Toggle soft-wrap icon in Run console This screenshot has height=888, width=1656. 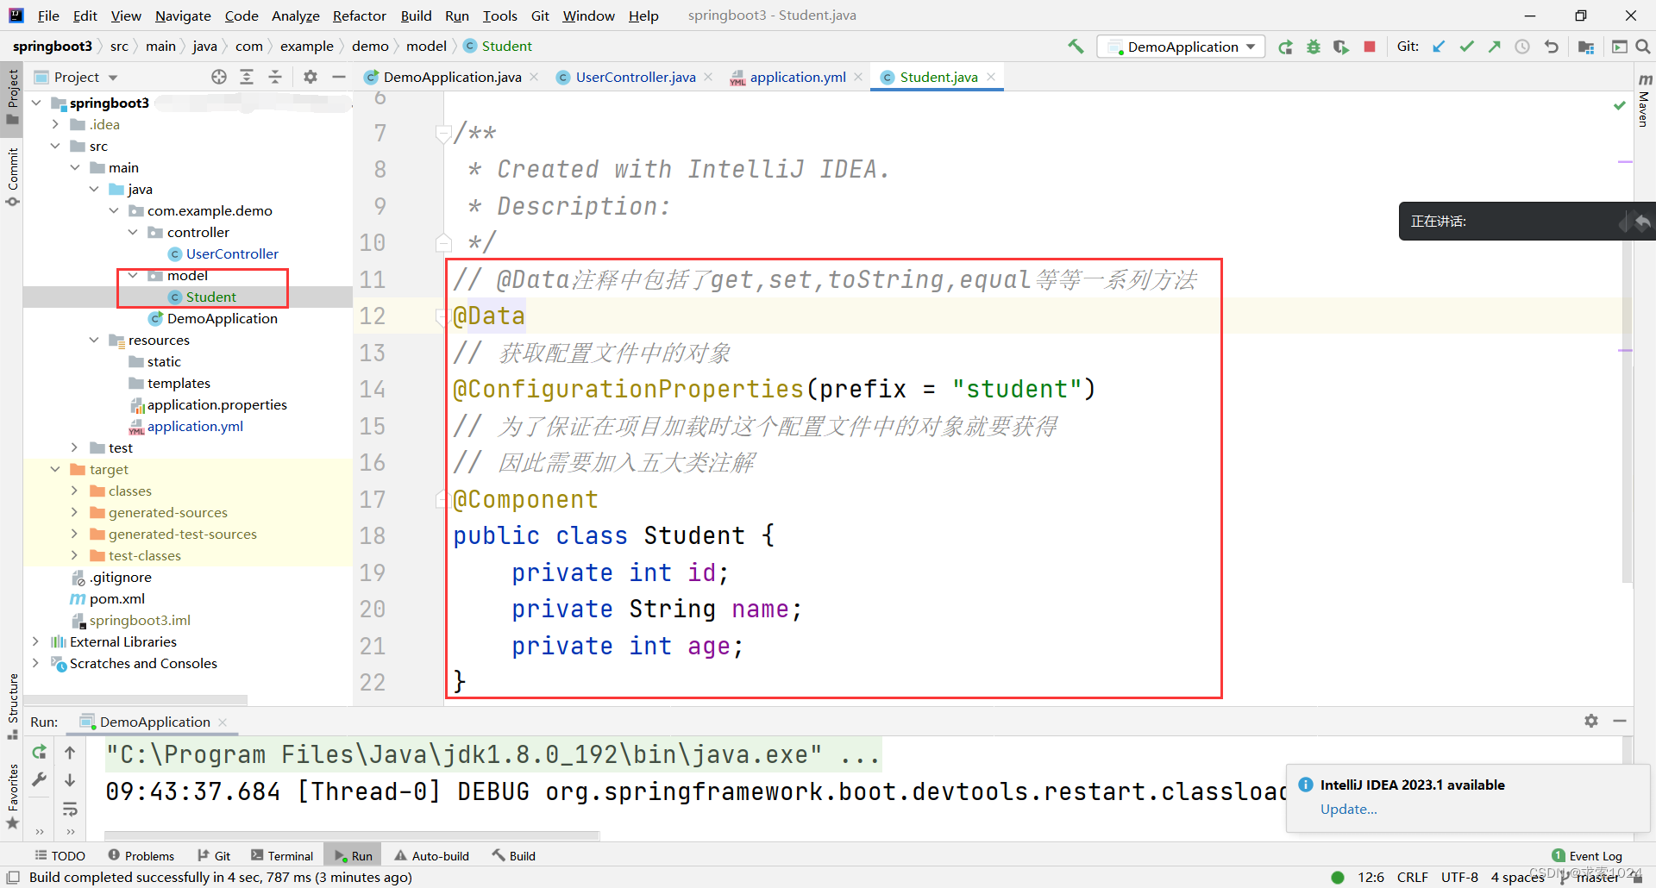coord(70,809)
